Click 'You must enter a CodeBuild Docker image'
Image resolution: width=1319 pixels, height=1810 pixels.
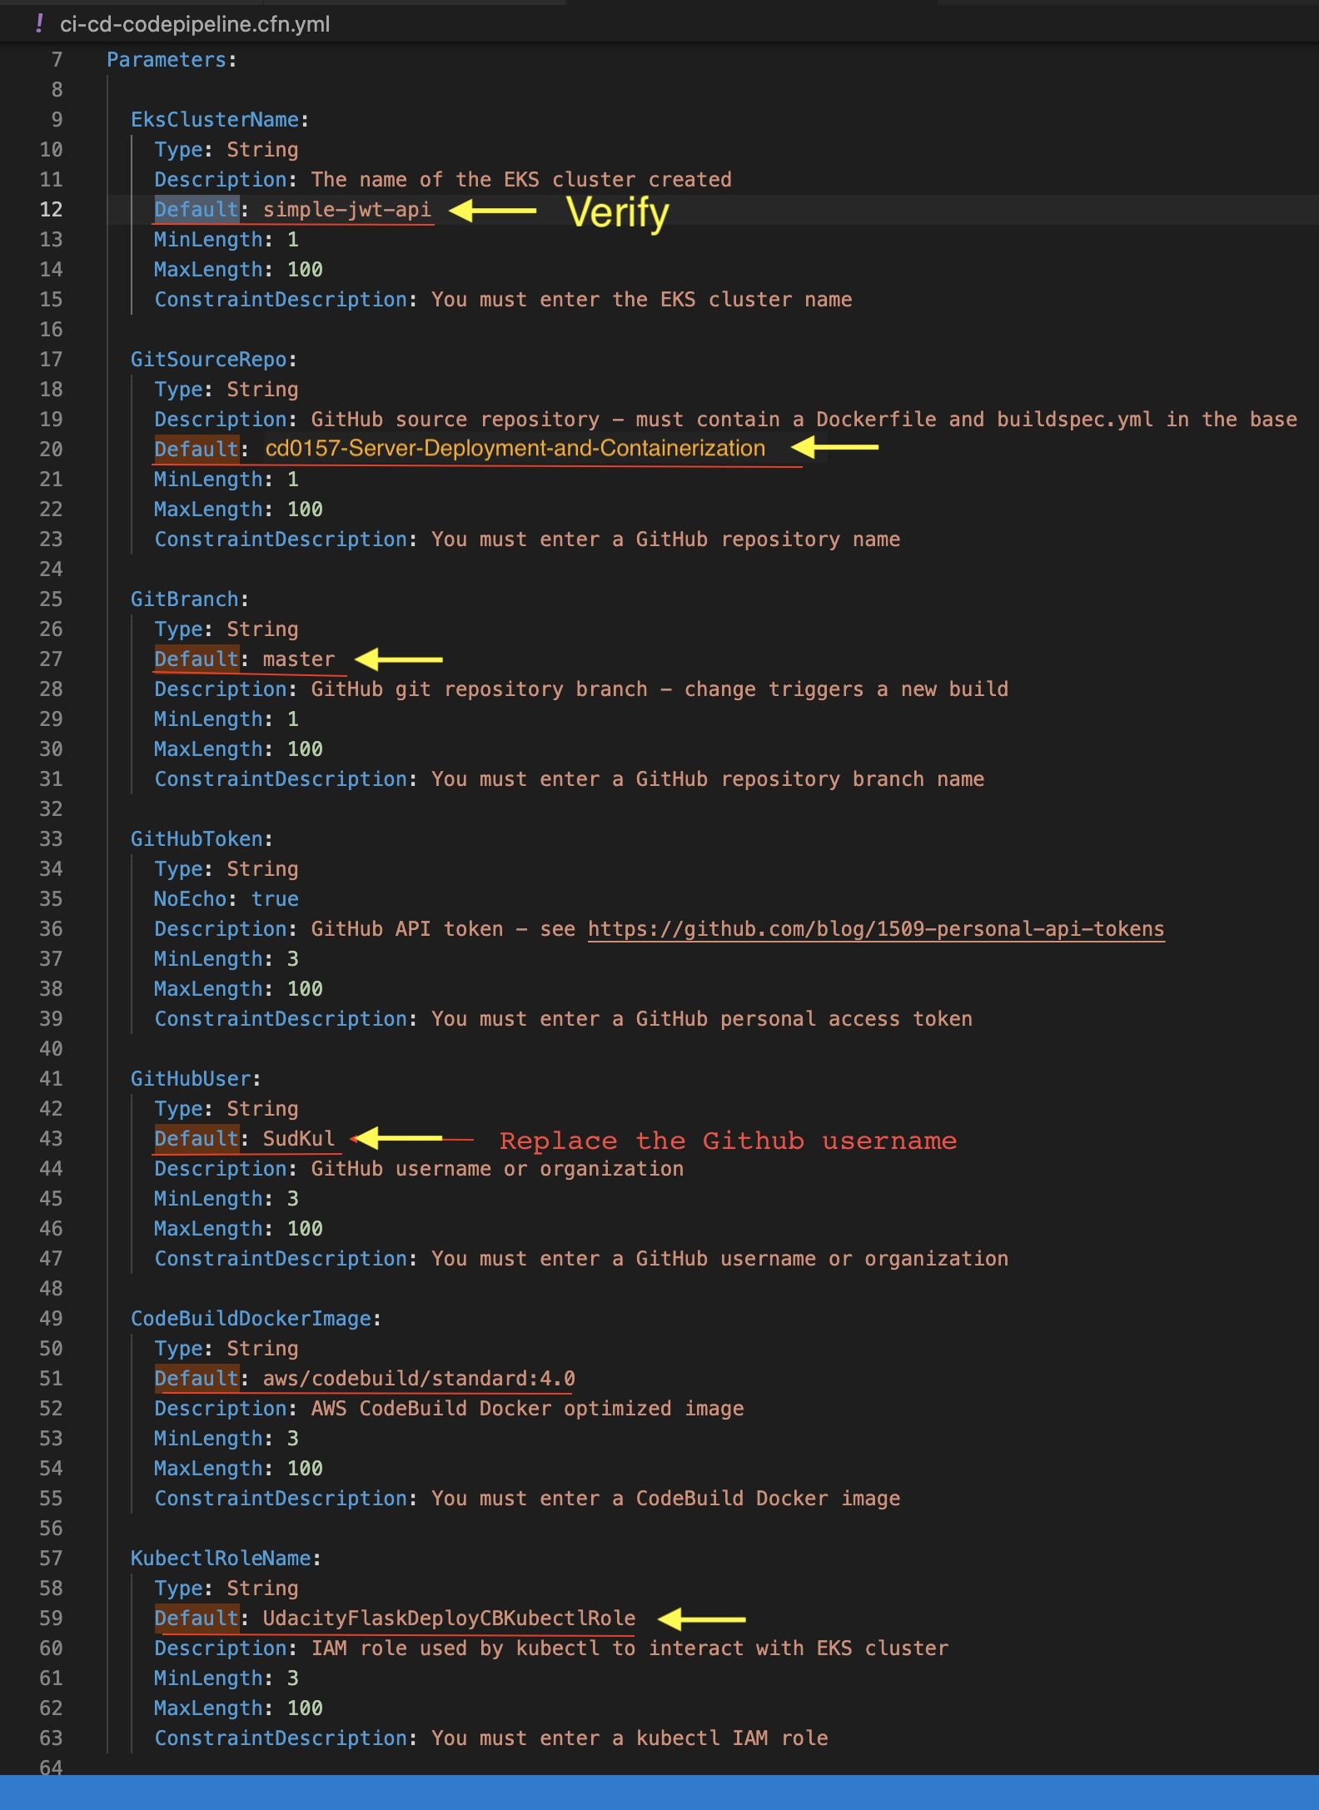665,1499
